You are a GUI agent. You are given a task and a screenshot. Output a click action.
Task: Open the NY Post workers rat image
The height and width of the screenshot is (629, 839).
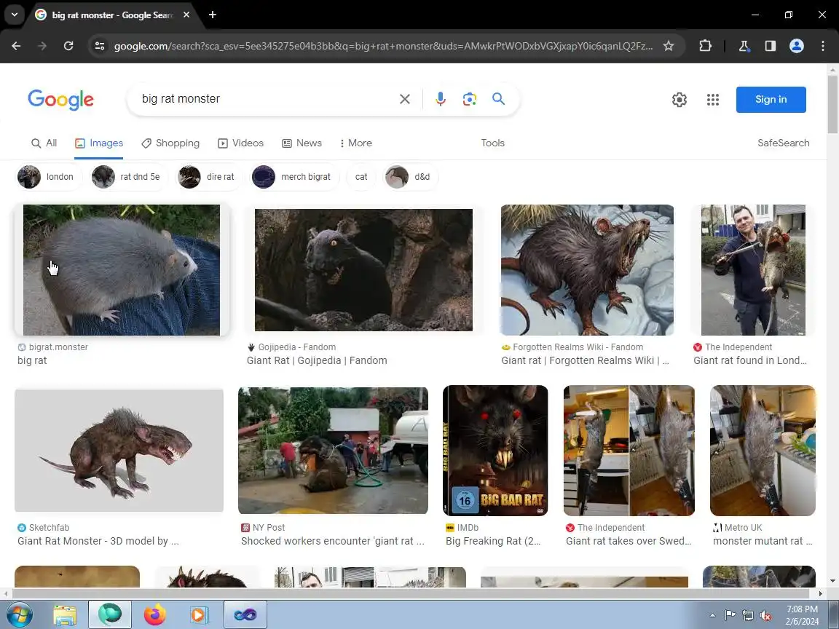333,451
